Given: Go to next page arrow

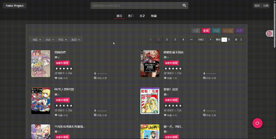Looking at the screenshot, I should 210,40.
